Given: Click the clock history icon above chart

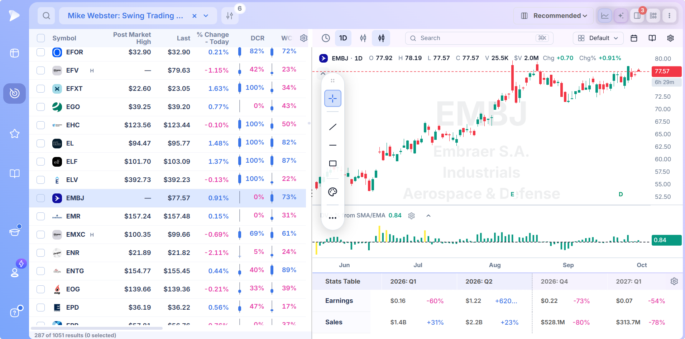Looking at the screenshot, I should point(326,38).
